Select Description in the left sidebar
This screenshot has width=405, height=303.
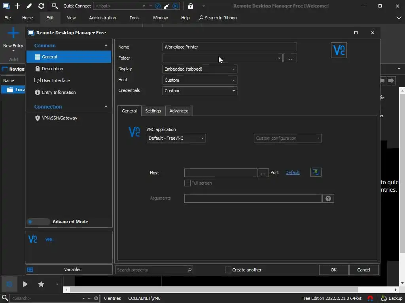69,69
